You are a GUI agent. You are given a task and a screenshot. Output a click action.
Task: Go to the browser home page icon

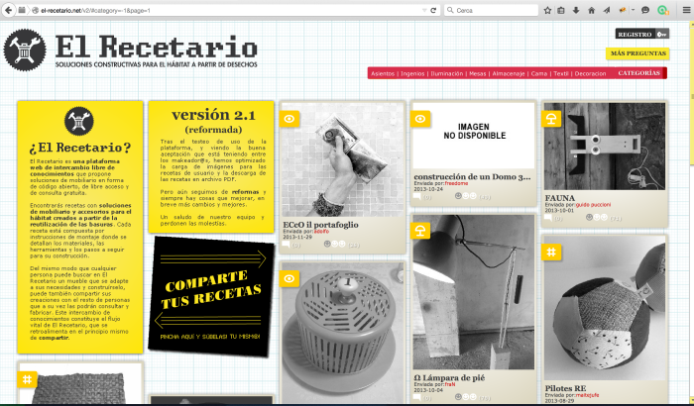591,10
